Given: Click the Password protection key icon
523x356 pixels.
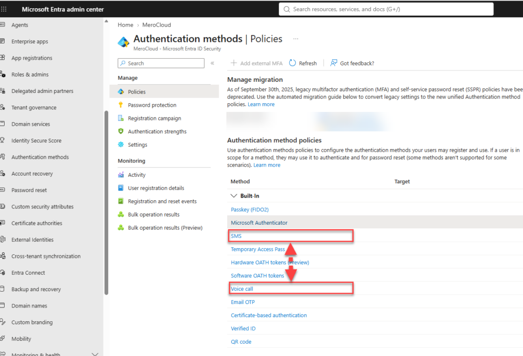Looking at the screenshot, I should 121,105.
